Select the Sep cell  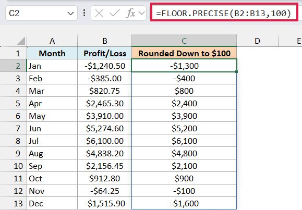point(52,166)
